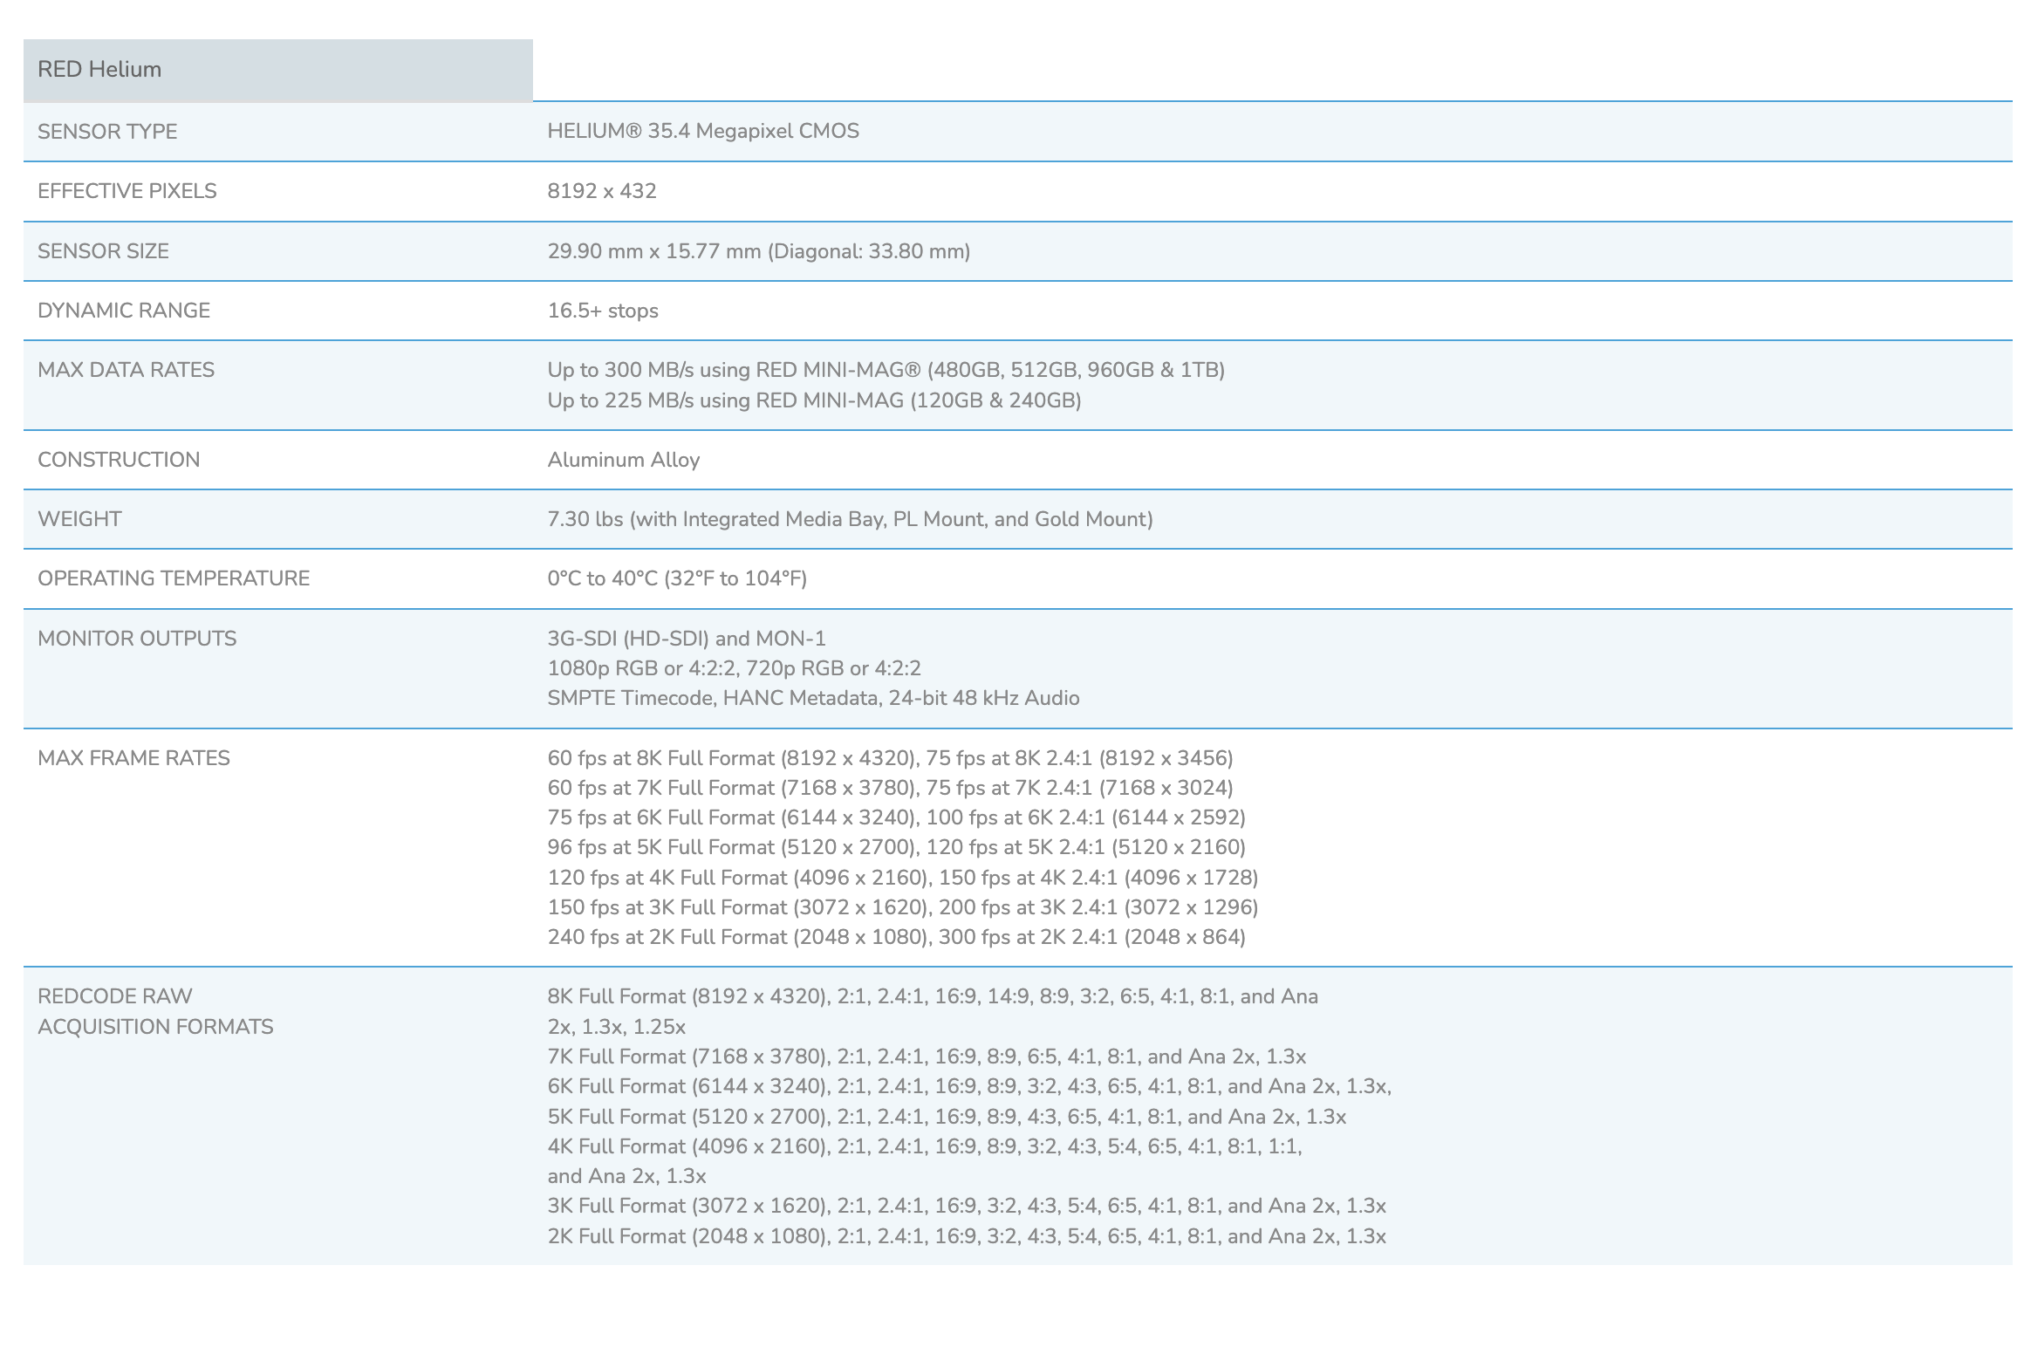Click 'SMPTE Timecode, HANC Metadata' line
This screenshot has width=2038, height=1361.
[813, 698]
